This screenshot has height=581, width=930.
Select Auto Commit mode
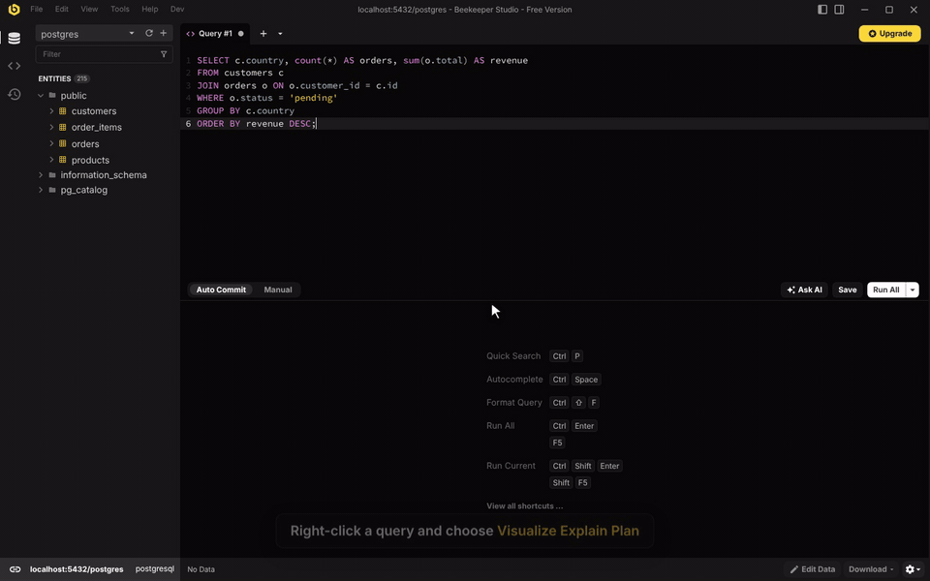(221, 290)
